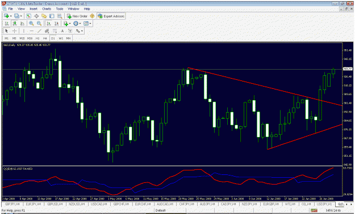Viewport: 355px width, 214px height.
Task: Click the connection status bars indicator
Action: (314, 211)
